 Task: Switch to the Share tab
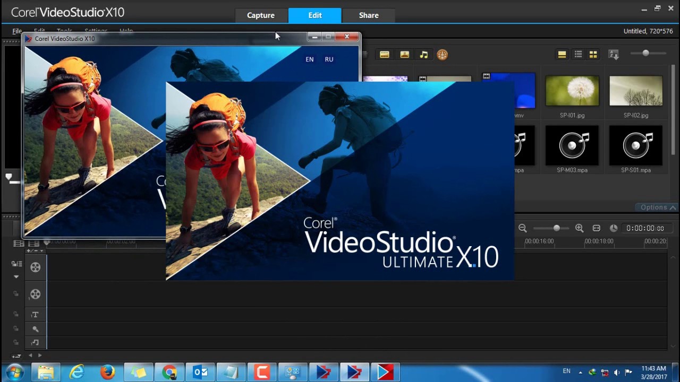pos(369,15)
